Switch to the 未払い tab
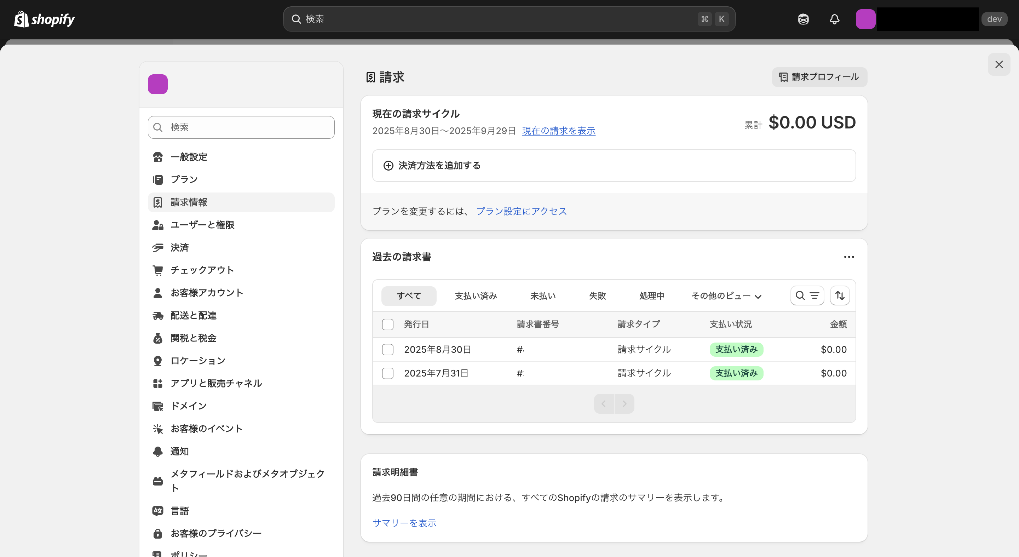1019x557 pixels. point(543,296)
